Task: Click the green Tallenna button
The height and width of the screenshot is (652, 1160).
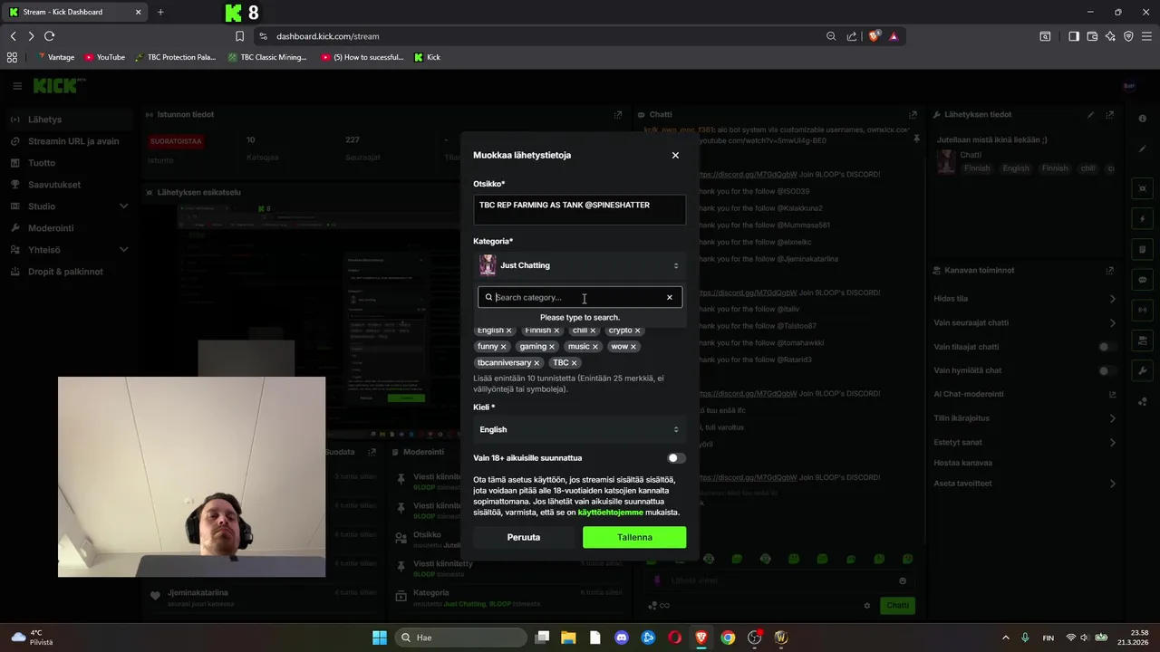Action: [634, 537]
